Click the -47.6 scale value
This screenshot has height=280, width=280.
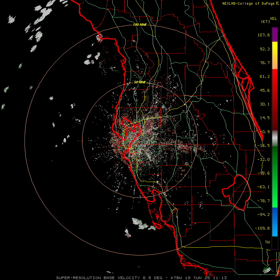(x=264, y=173)
